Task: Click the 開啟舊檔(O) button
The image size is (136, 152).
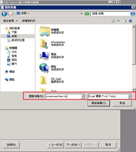Action: point(99,103)
